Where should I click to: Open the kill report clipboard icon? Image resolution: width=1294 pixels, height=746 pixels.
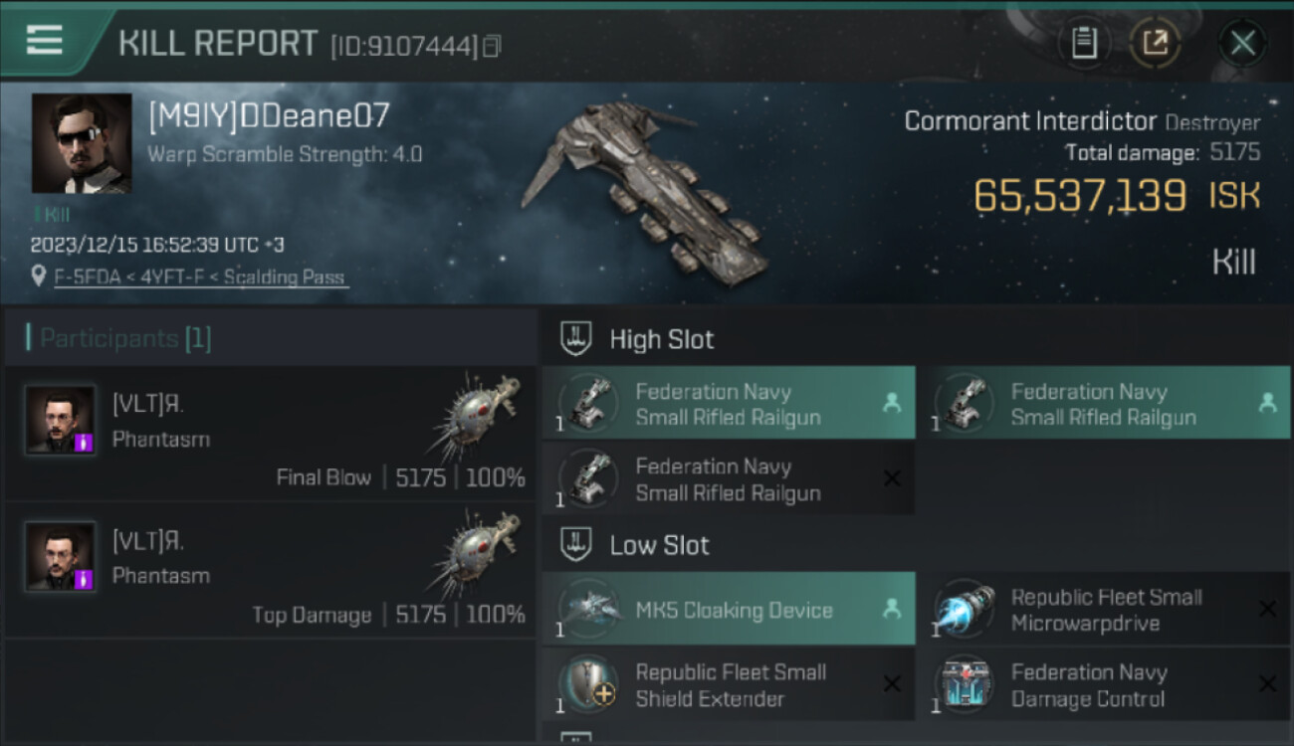1084,43
